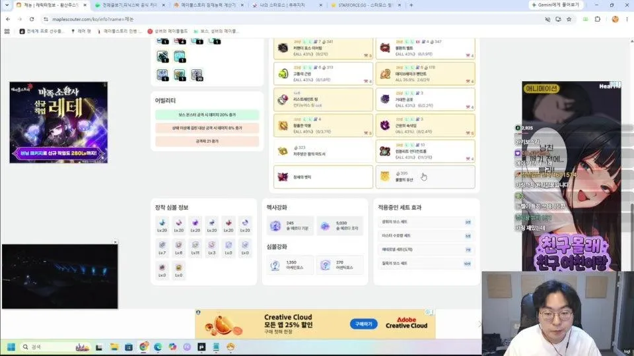Click the 270 Authentic Force icon
634x356 pixels.
point(325,265)
